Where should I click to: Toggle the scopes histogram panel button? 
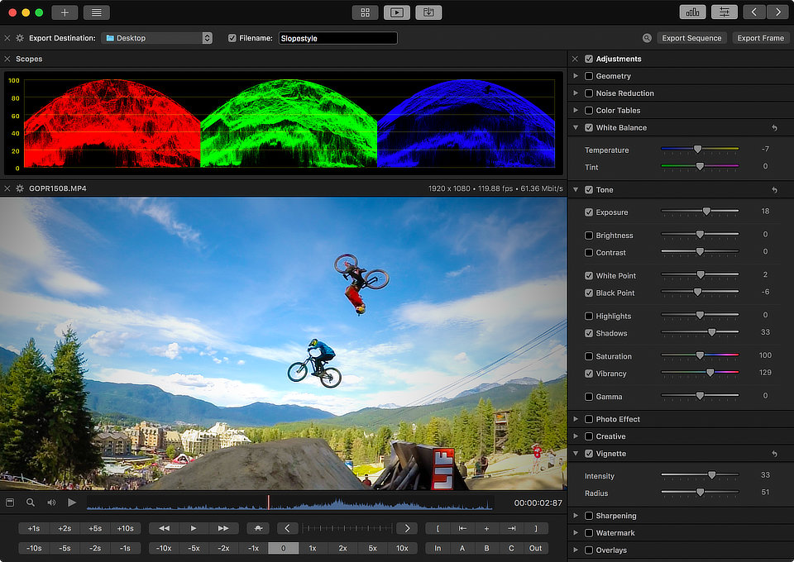[692, 12]
